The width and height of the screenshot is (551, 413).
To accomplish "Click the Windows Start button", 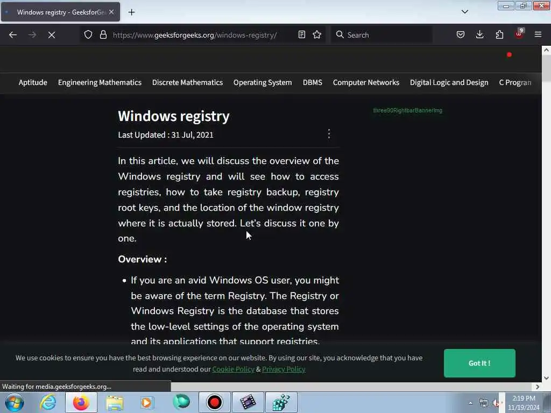I will click(x=15, y=402).
